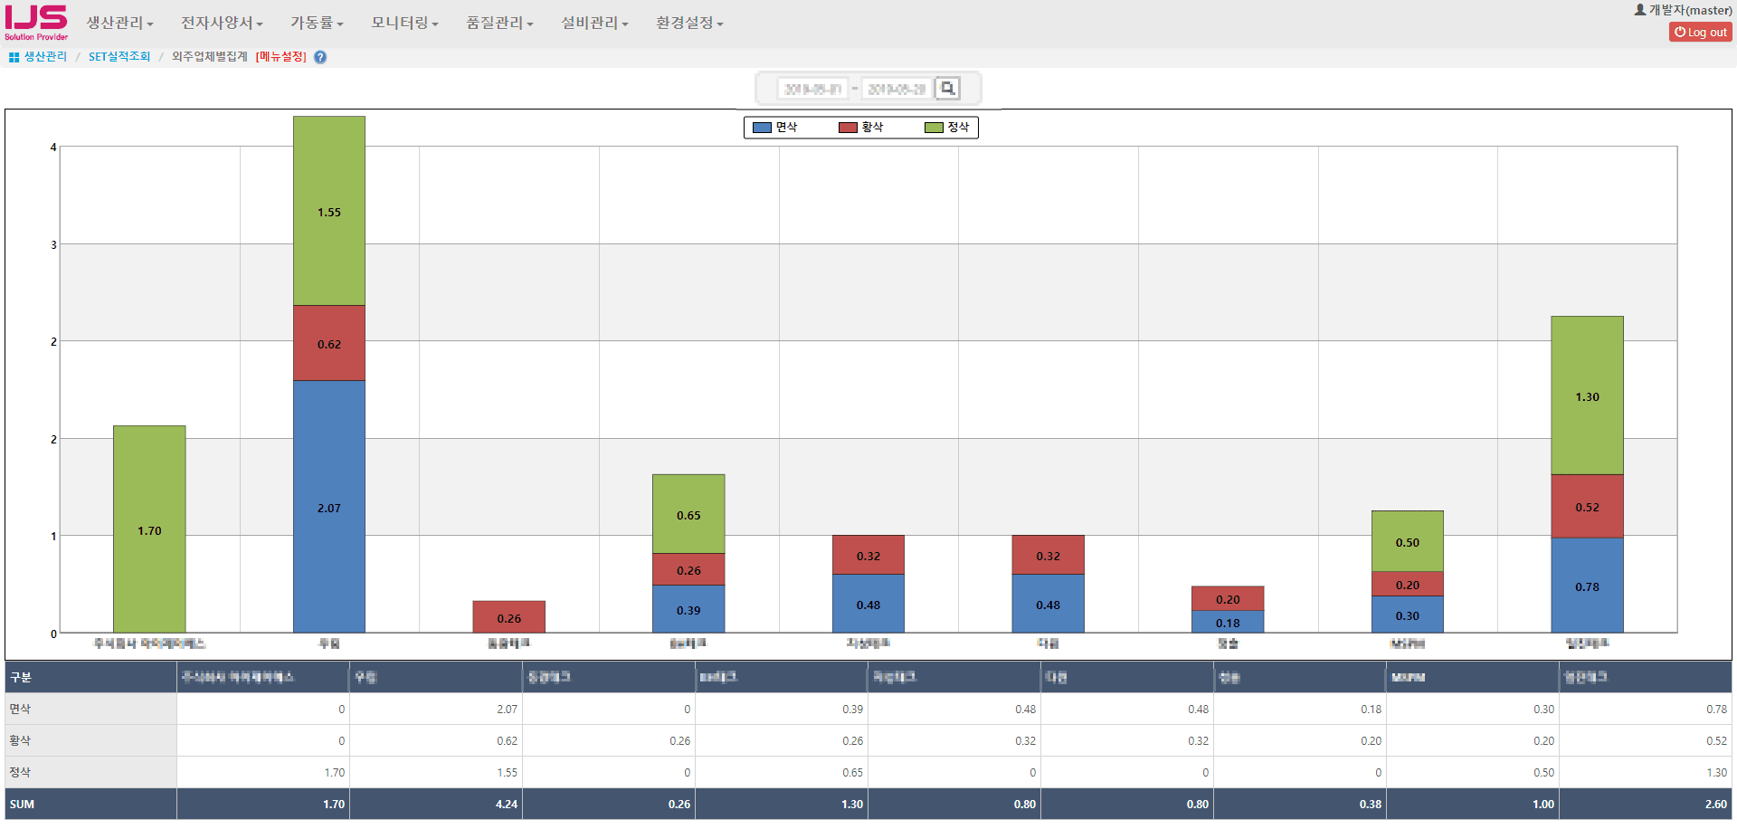This screenshot has width=1737, height=829.
Task: Click the IJS Solution Provider logo
Action: [34, 21]
